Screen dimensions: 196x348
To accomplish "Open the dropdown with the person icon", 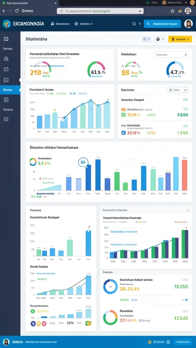I will click(178, 90).
